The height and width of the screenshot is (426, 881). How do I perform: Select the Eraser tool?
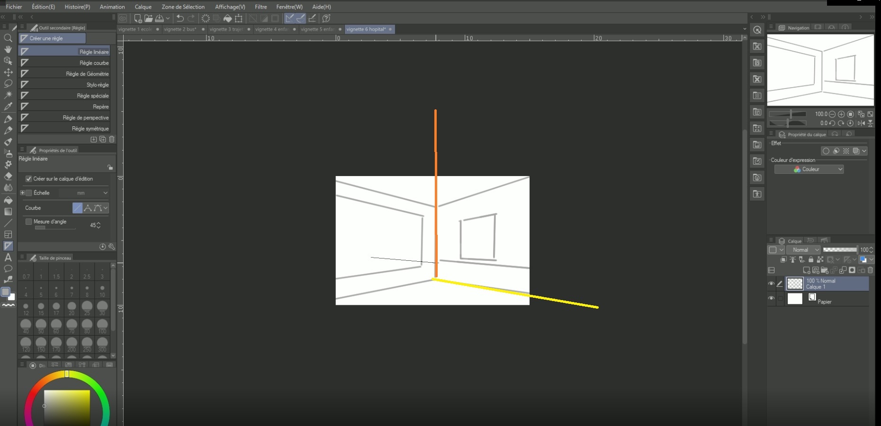(x=8, y=176)
